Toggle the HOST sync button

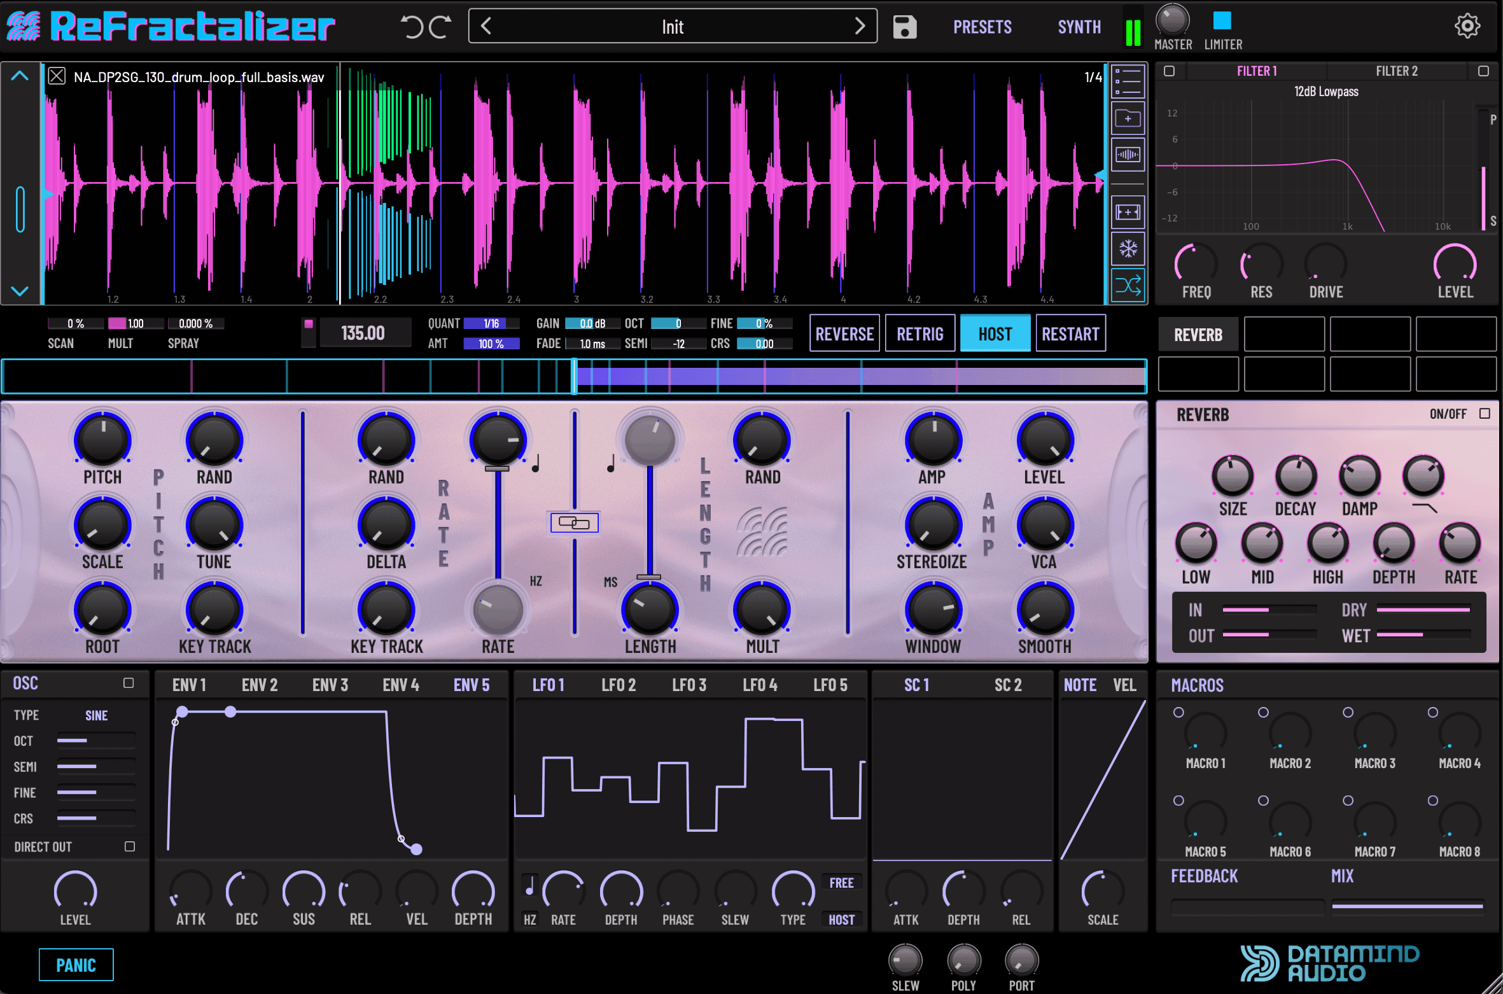995,333
